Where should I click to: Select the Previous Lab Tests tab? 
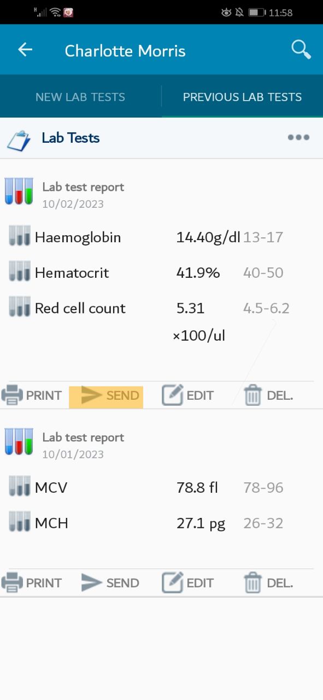pos(242,97)
